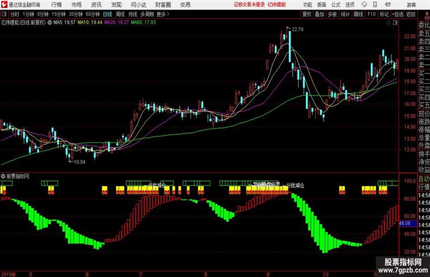
Task: Click the 通达信 app logo icon
Action: click(4, 5)
